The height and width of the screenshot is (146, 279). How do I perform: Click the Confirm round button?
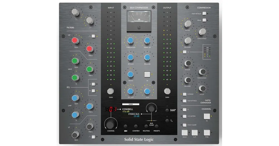pyautogui.click(x=136, y=126)
